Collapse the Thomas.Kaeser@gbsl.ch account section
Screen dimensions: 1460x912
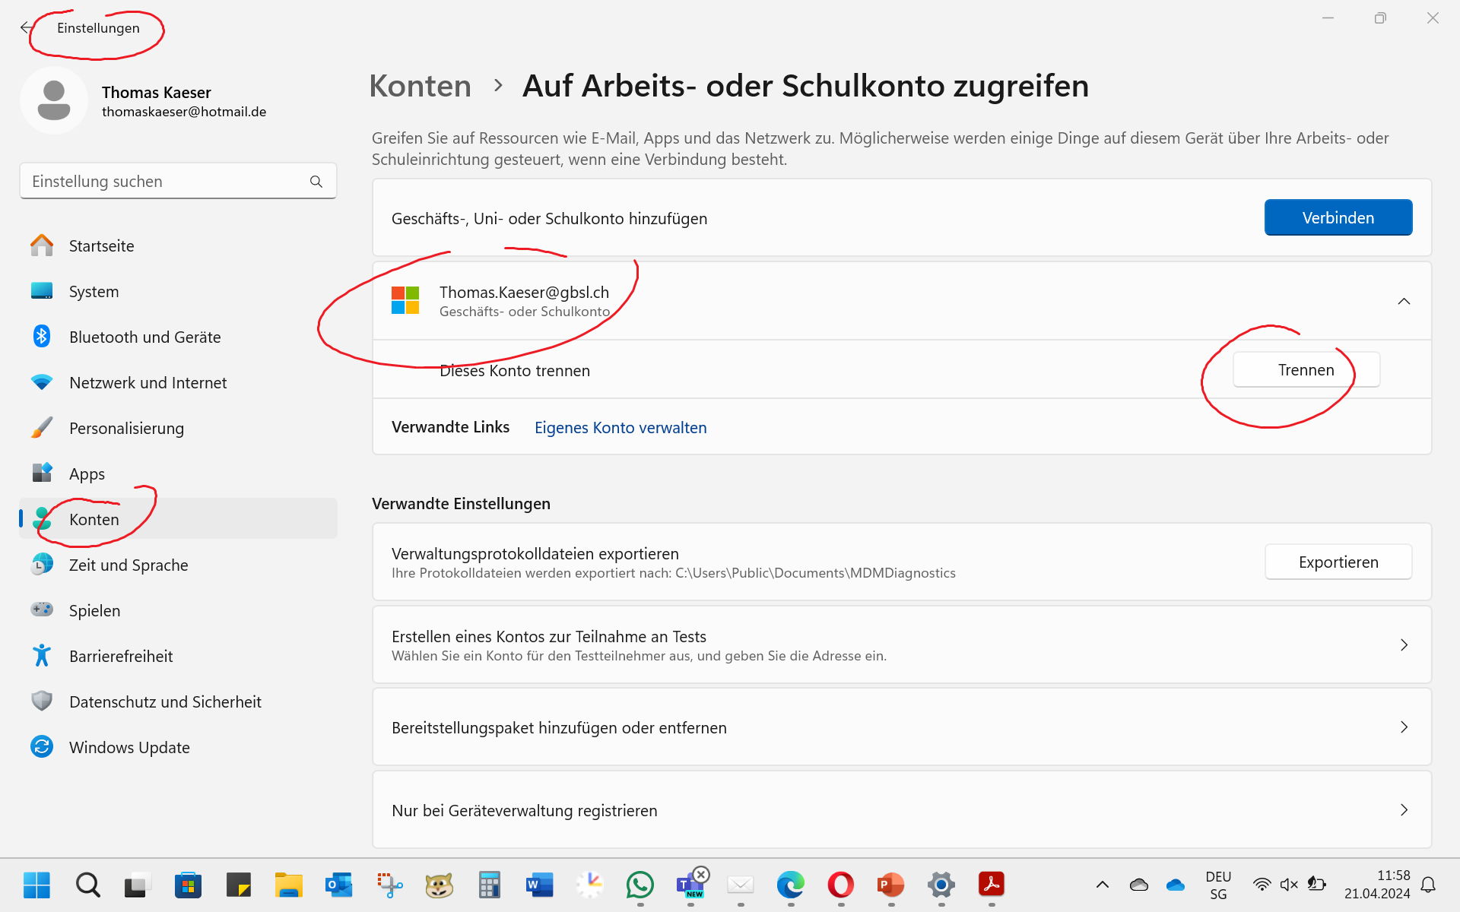[x=1404, y=301]
